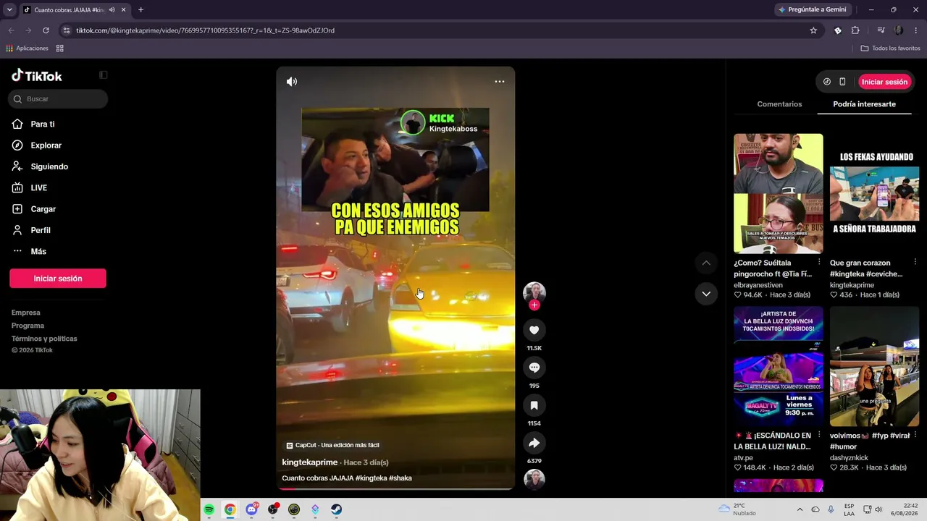Go to the previous video with up chevron
Screen dimensions: 927x521
(x=706, y=263)
